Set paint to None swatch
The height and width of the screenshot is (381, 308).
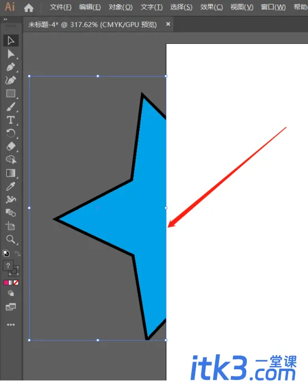[16, 283]
